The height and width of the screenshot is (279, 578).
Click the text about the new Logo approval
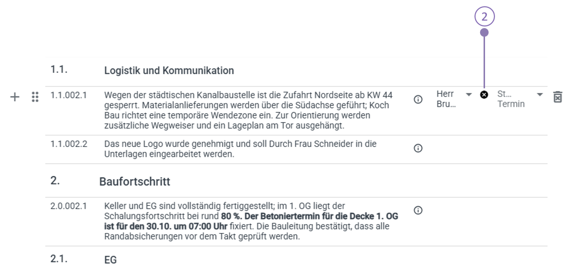pos(240,149)
